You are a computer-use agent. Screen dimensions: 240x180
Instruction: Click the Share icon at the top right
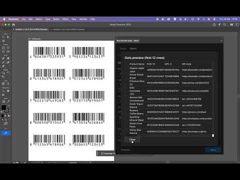tap(214, 24)
